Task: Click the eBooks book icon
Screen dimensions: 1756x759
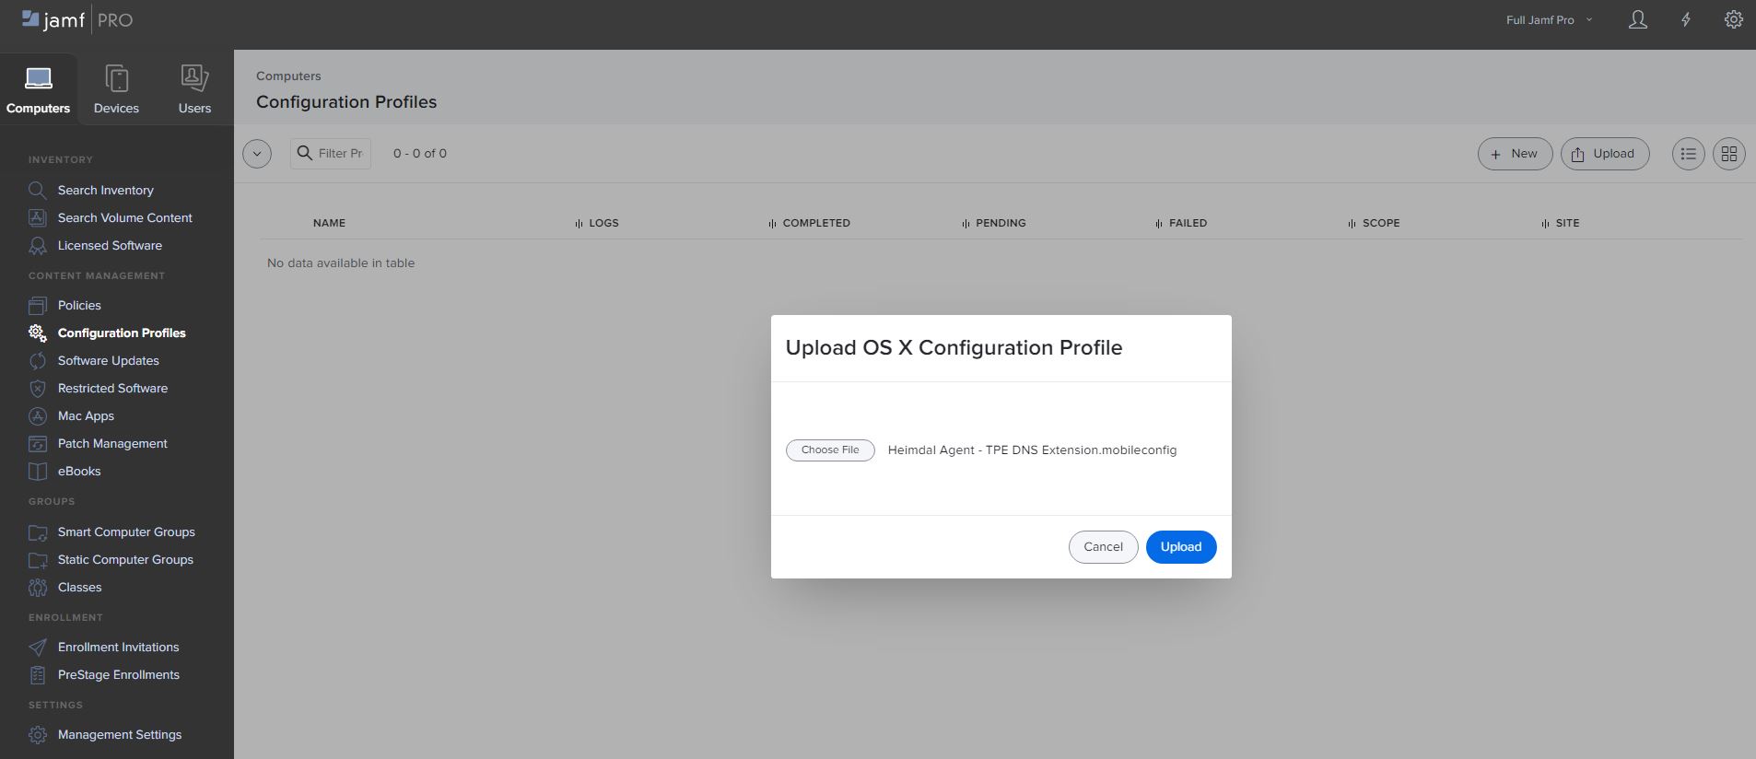Action: [38, 471]
